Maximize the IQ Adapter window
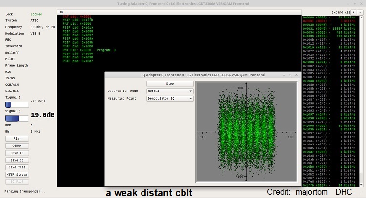The height and width of the screenshot is (198, 366). coord(289,75)
